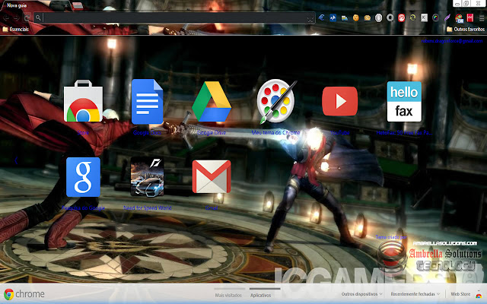
Task: Click the magnifier icon in the address bar
Action: tap(38, 17)
